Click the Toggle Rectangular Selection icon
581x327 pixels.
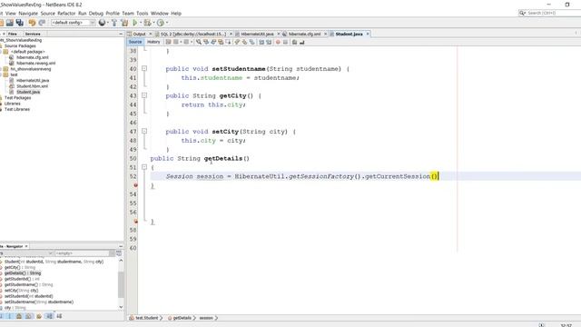[228, 42]
